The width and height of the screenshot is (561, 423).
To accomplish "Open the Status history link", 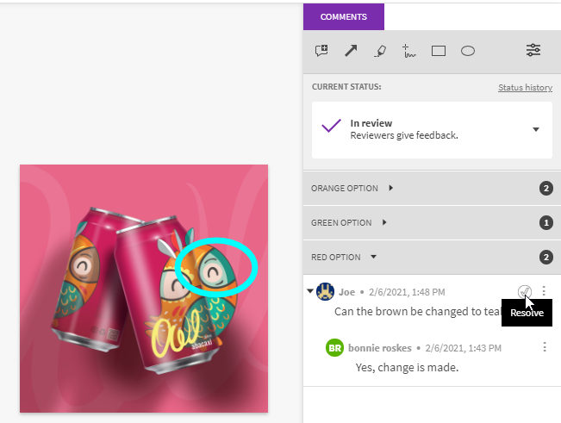I will tap(524, 88).
